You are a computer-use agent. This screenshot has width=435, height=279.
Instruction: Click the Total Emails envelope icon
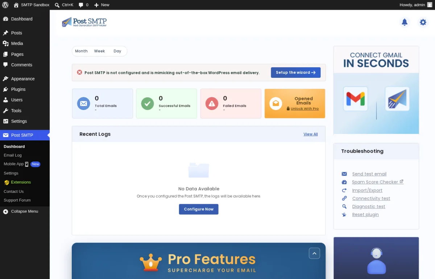coord(84,103)
